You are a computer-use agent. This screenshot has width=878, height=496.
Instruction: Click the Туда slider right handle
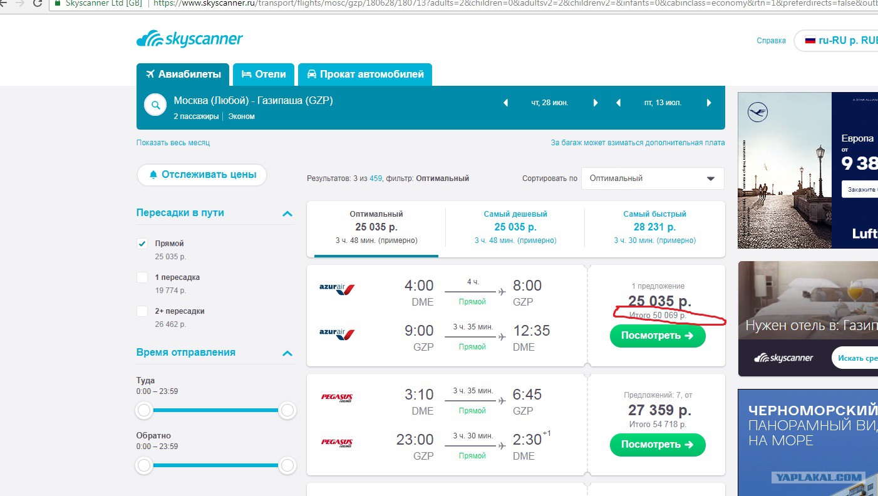tap(287, 411)
